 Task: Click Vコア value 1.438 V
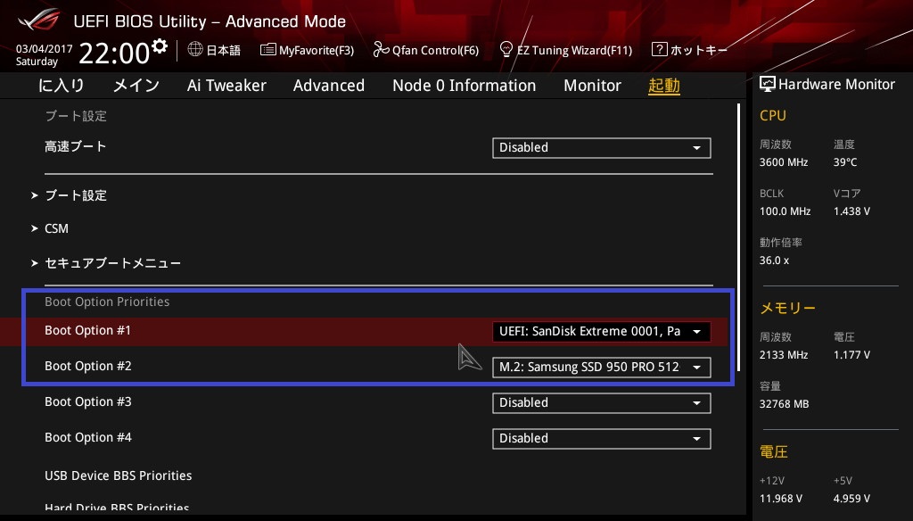point(851,211)
